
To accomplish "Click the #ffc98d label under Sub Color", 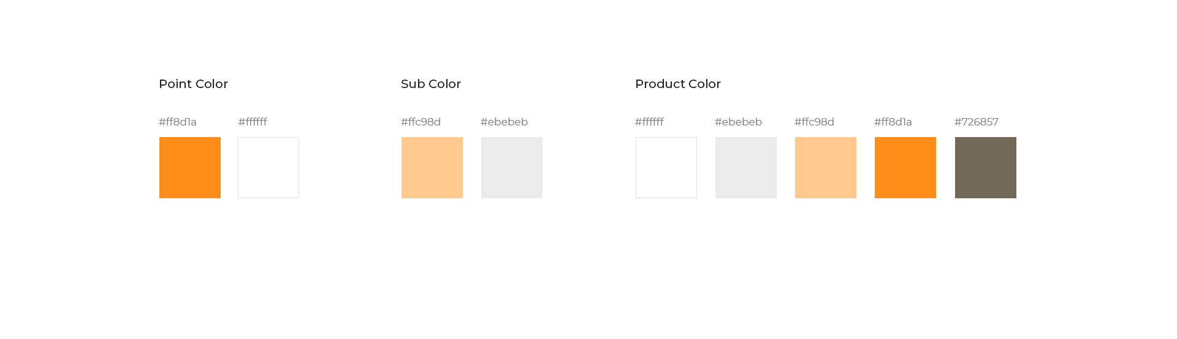I will pos(421,122).
